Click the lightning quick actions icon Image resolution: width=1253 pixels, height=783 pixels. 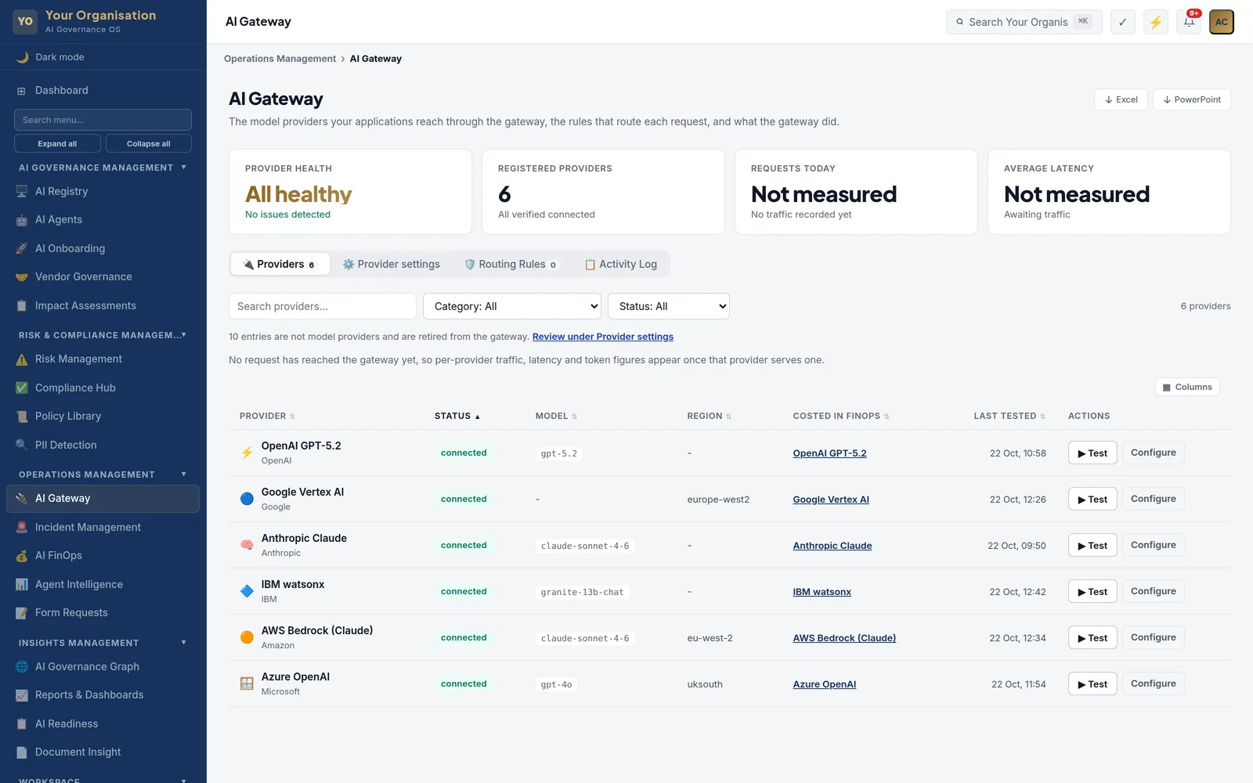coord(1156,22)
